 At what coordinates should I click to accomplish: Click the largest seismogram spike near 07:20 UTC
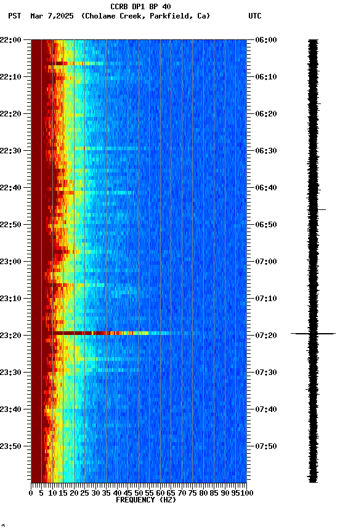tap(313, 334)
